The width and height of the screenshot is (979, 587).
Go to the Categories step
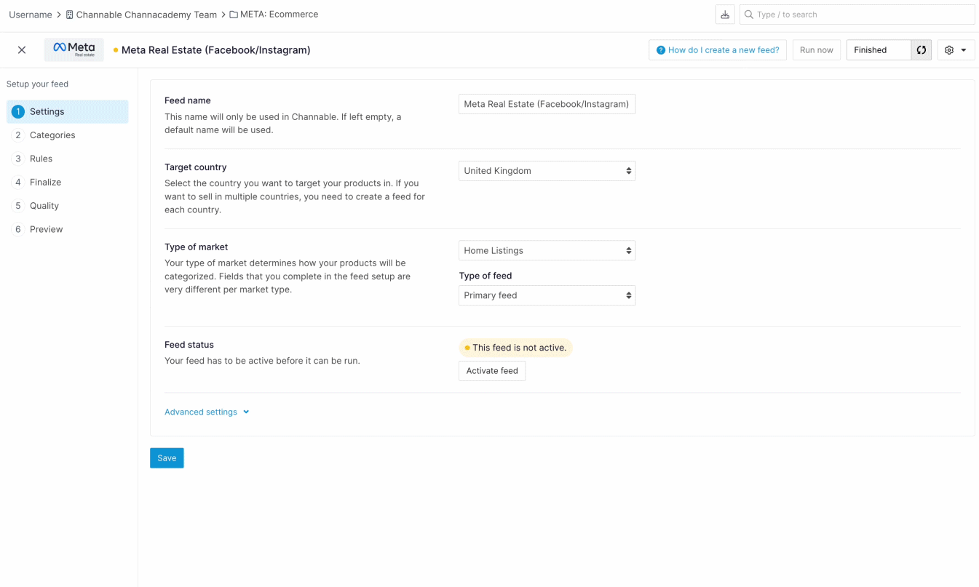pyautogui.click(x=52, y=135)
